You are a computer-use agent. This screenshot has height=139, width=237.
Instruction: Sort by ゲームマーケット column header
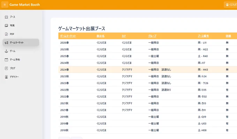click(68, 36)
